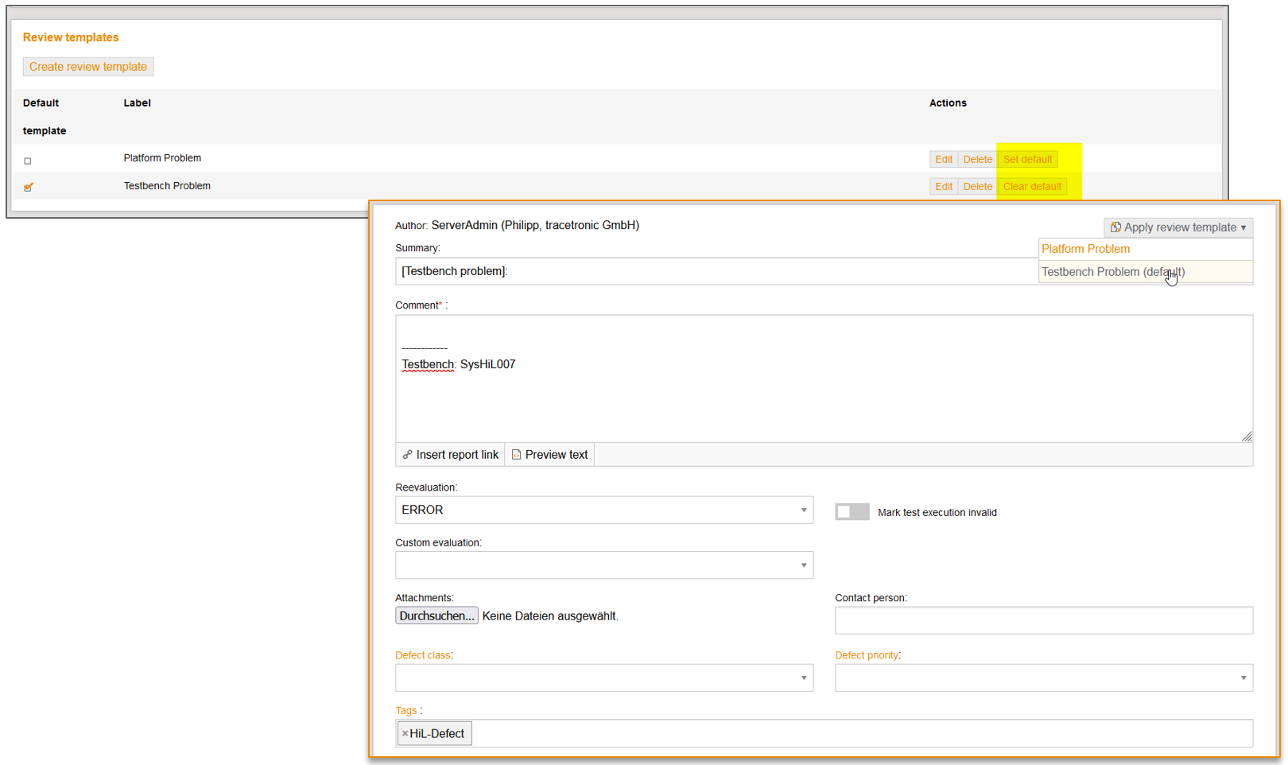Check the Platform Problem default checkbox
Image resolution: width=1288 pixels, height=765 pixels.
(28, 161)
